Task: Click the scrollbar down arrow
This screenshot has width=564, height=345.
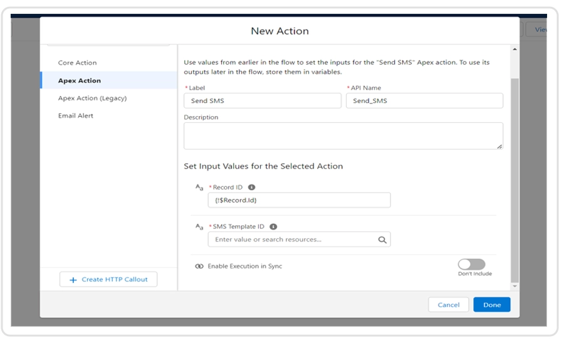Action: coord(515,286)
